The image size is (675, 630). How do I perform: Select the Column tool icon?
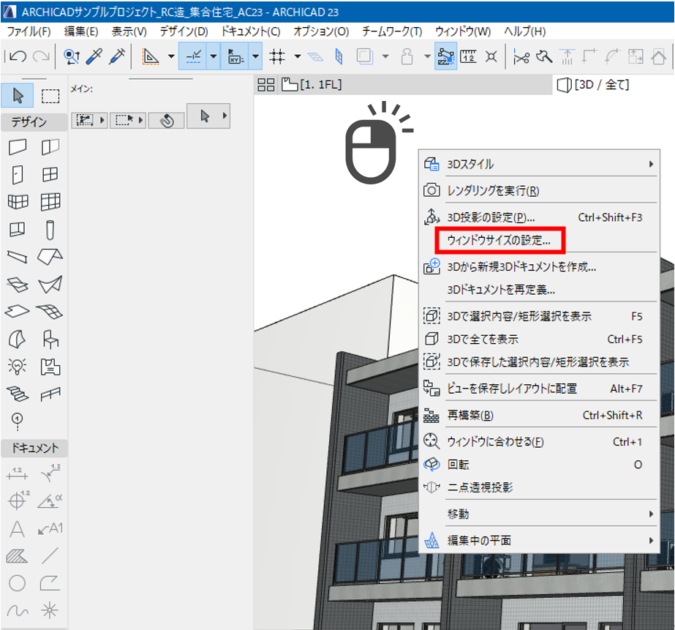50,230
